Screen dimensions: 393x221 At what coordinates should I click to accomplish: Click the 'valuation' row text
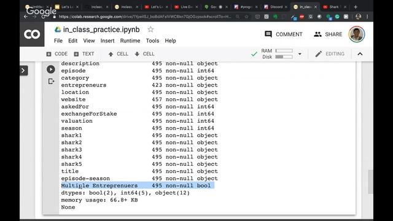coord(77,121)
